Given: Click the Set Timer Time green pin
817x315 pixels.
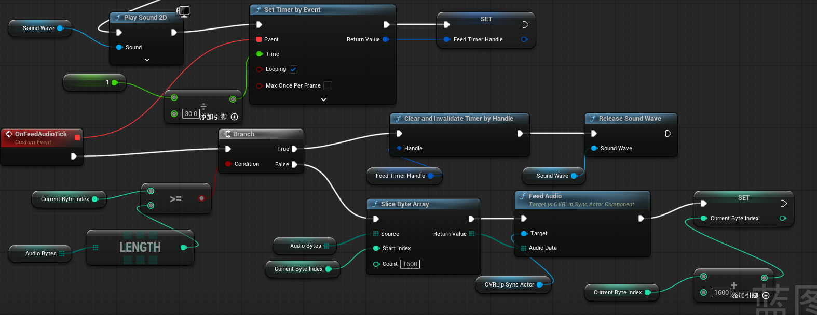Looking at the screenshot, I should tap(260, 54).
